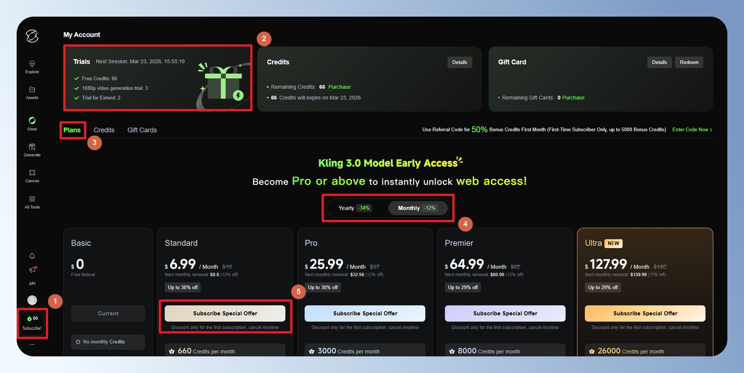Open Assets folder in sidebar
Image resolution: width=744 pixels, height=373 pixels.
coord(32,93)
